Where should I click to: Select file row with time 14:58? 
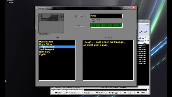143,53
